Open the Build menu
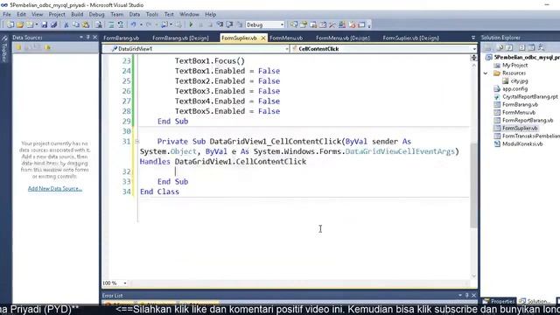Screen dimensions: 560x315 click(77, 14)
